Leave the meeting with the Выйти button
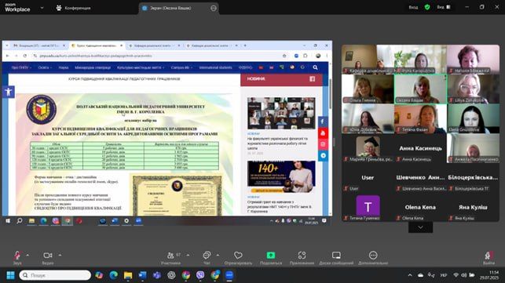Viewport: 505px width, 283px height. click(489, 258)
